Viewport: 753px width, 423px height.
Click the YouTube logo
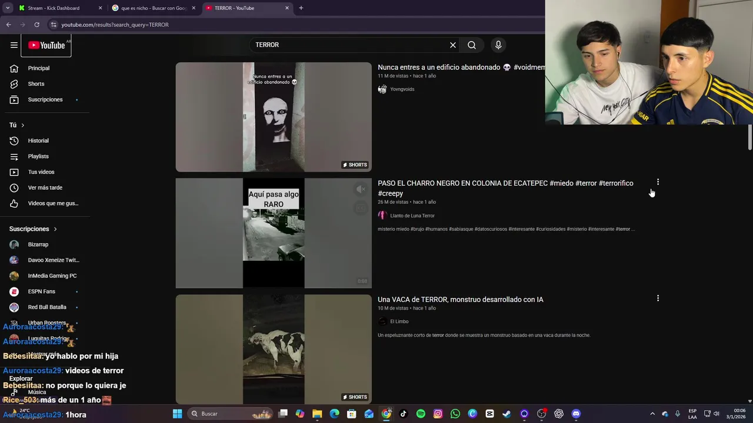click(x=46, y=45)
